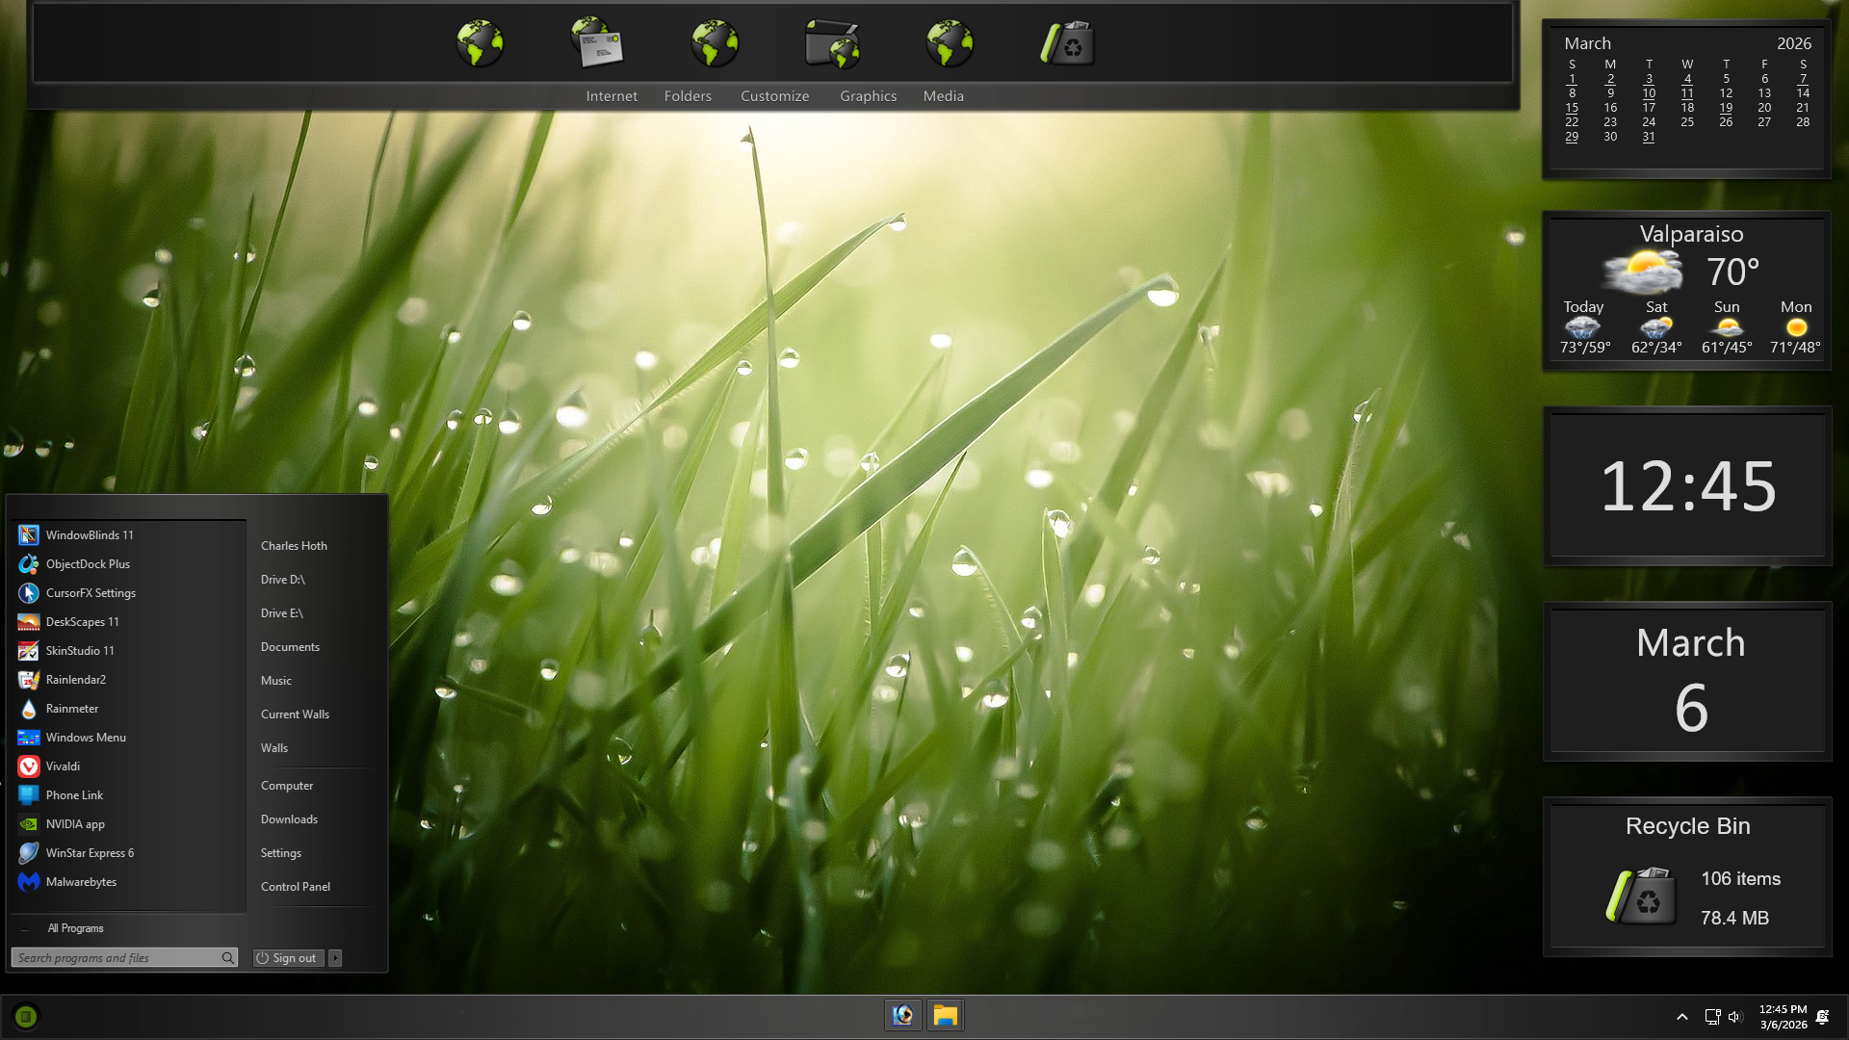Screen dimensions: 1849x1040
Task: Open WindowBlinds 11 from start menu
Action: point(89,535)
